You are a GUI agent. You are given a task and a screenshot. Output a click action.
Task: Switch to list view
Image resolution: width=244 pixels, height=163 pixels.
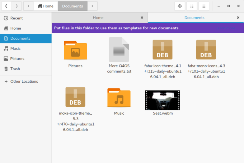192,6
